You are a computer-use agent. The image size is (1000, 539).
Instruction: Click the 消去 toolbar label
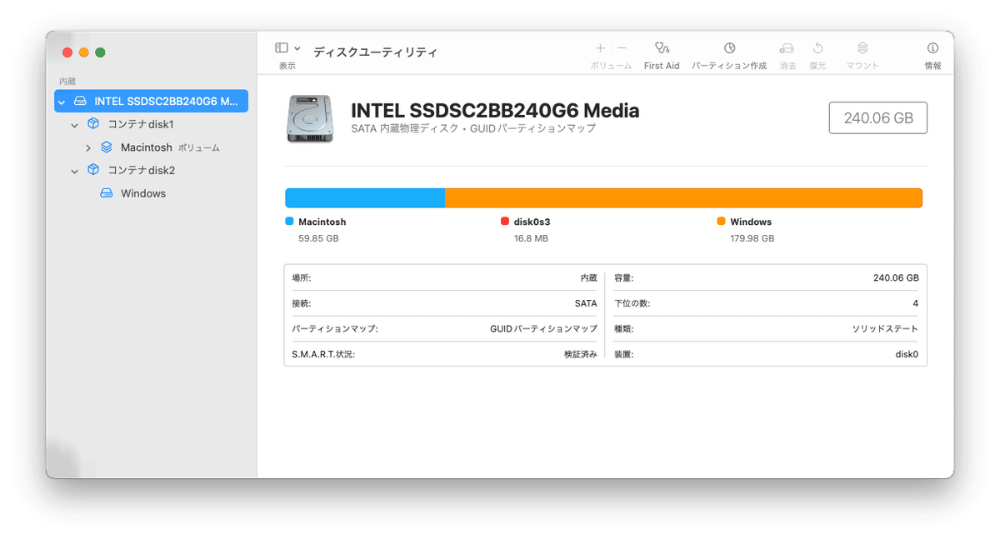point(787,66)
